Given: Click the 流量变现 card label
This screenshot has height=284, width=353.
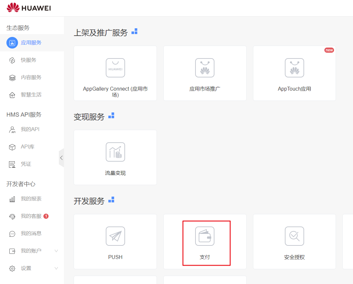Looking at the screenshot, I should coord(115,173).
